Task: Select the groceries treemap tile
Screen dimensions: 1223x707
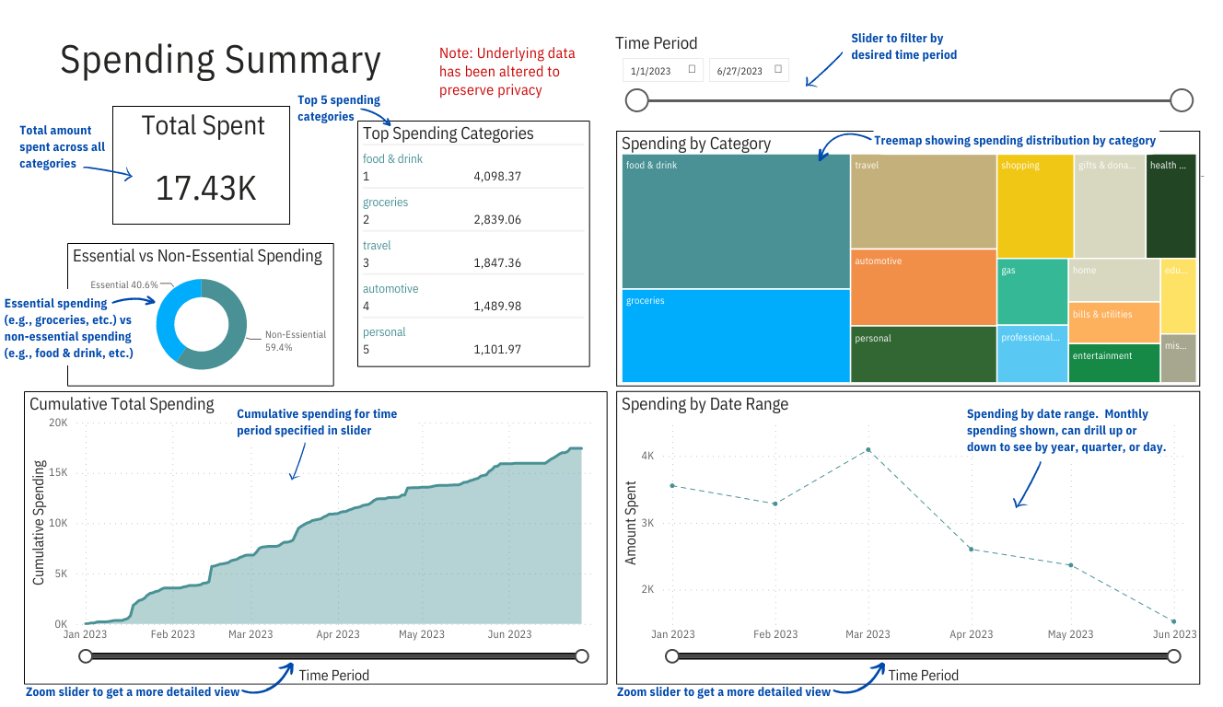Action: point(736,336)
